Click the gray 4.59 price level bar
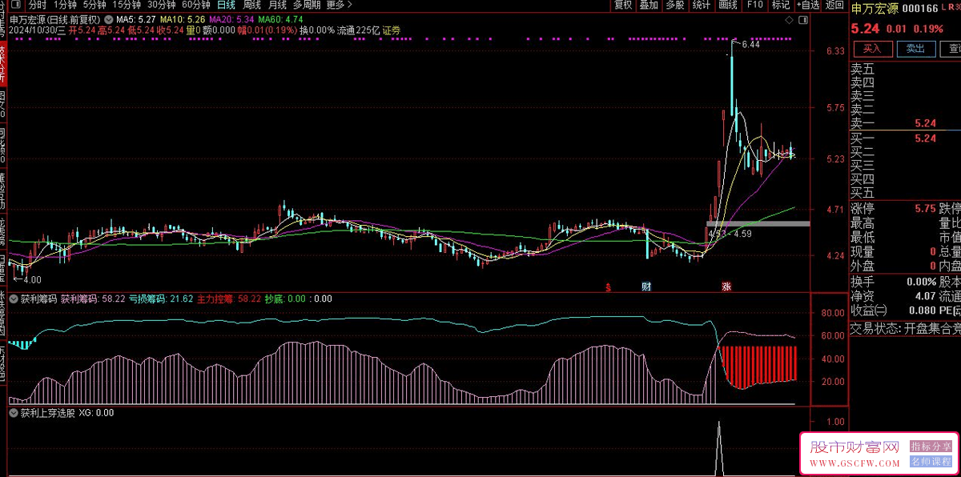961x477 pixels. (x=758, y=223)
